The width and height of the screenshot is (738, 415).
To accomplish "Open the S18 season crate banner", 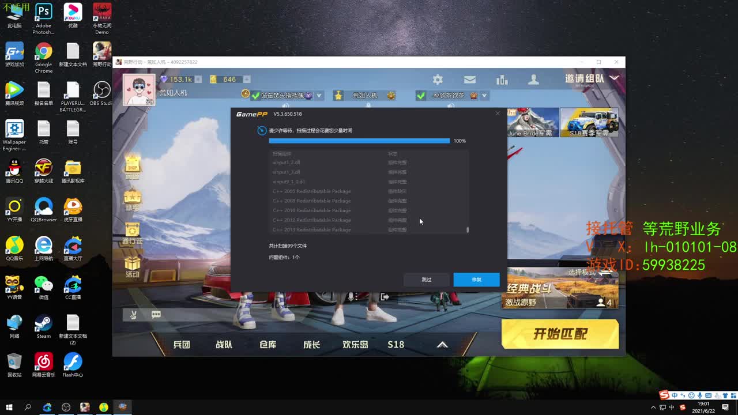I will coord(589,123).
